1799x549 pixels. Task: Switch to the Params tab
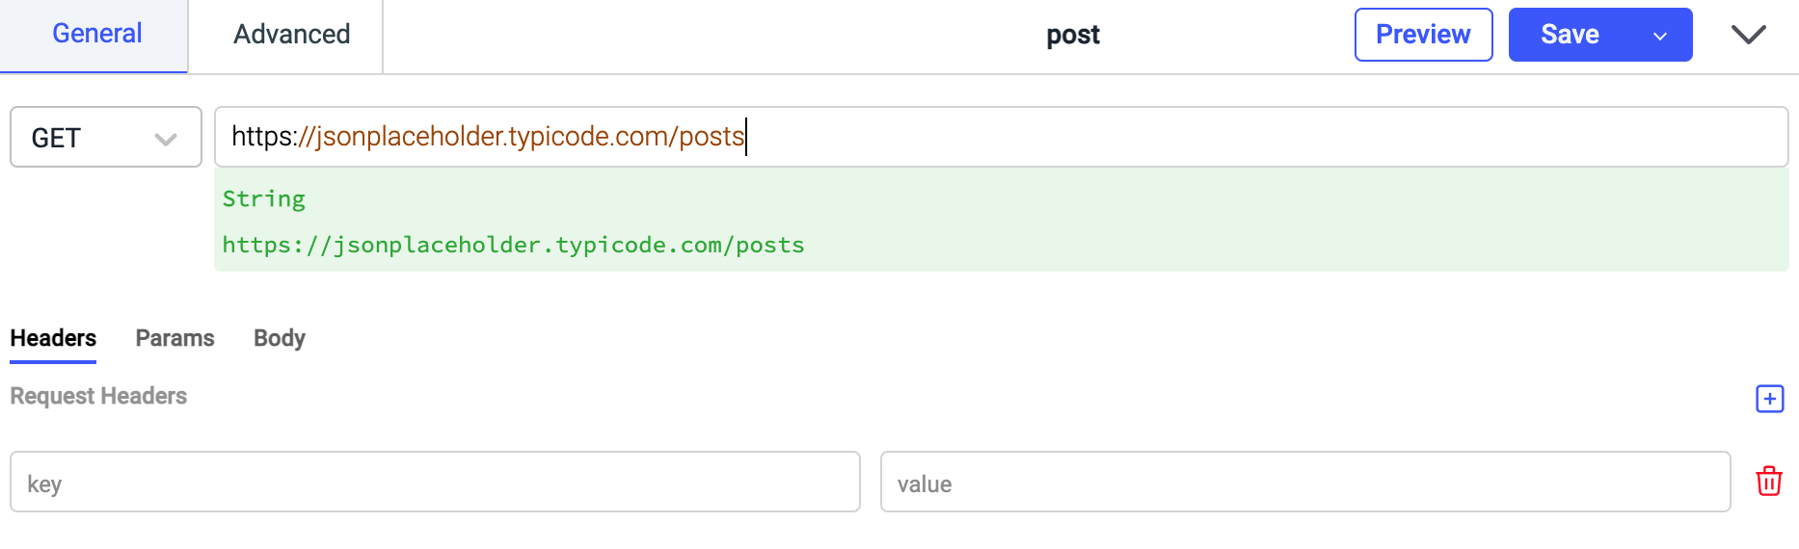pos(175,339)
